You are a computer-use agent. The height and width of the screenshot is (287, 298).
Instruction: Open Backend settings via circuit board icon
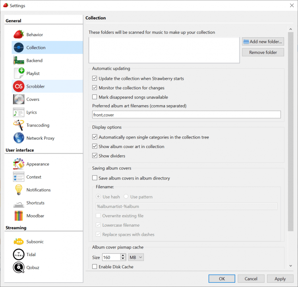pos(19,60)
